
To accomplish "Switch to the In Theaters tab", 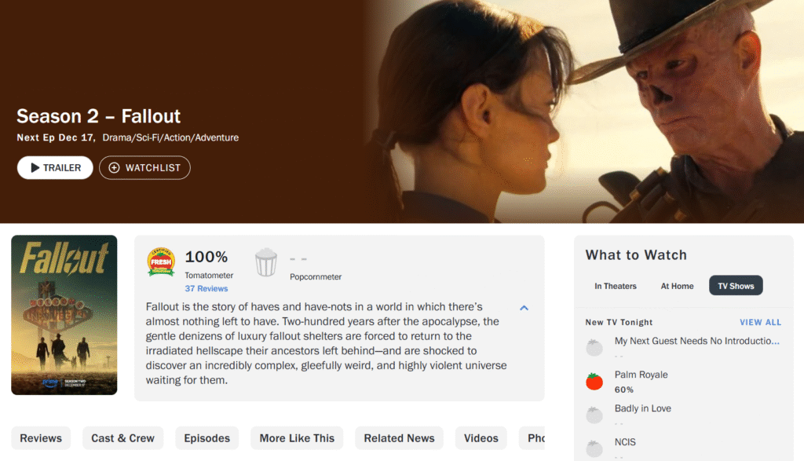I will tap(616, 286).
